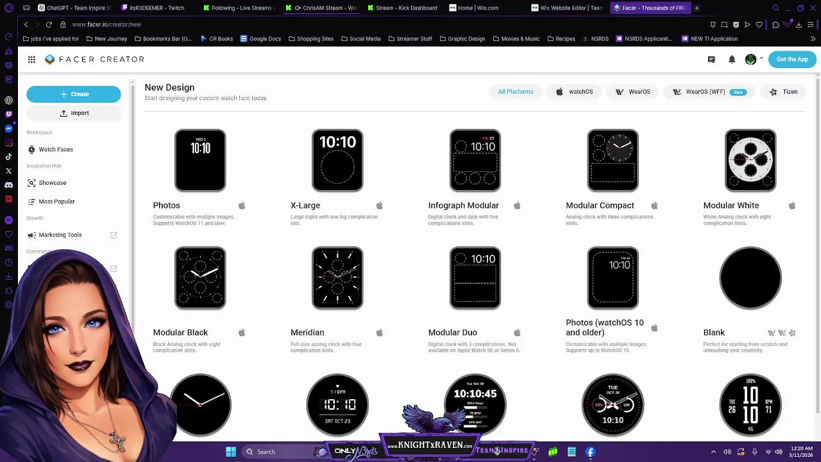Image resolution: width=821 pixels, height=462 pixels.
Task: Open the digital 10:10 SAT 23 watch face thumbnail
Action: point(337,405)
